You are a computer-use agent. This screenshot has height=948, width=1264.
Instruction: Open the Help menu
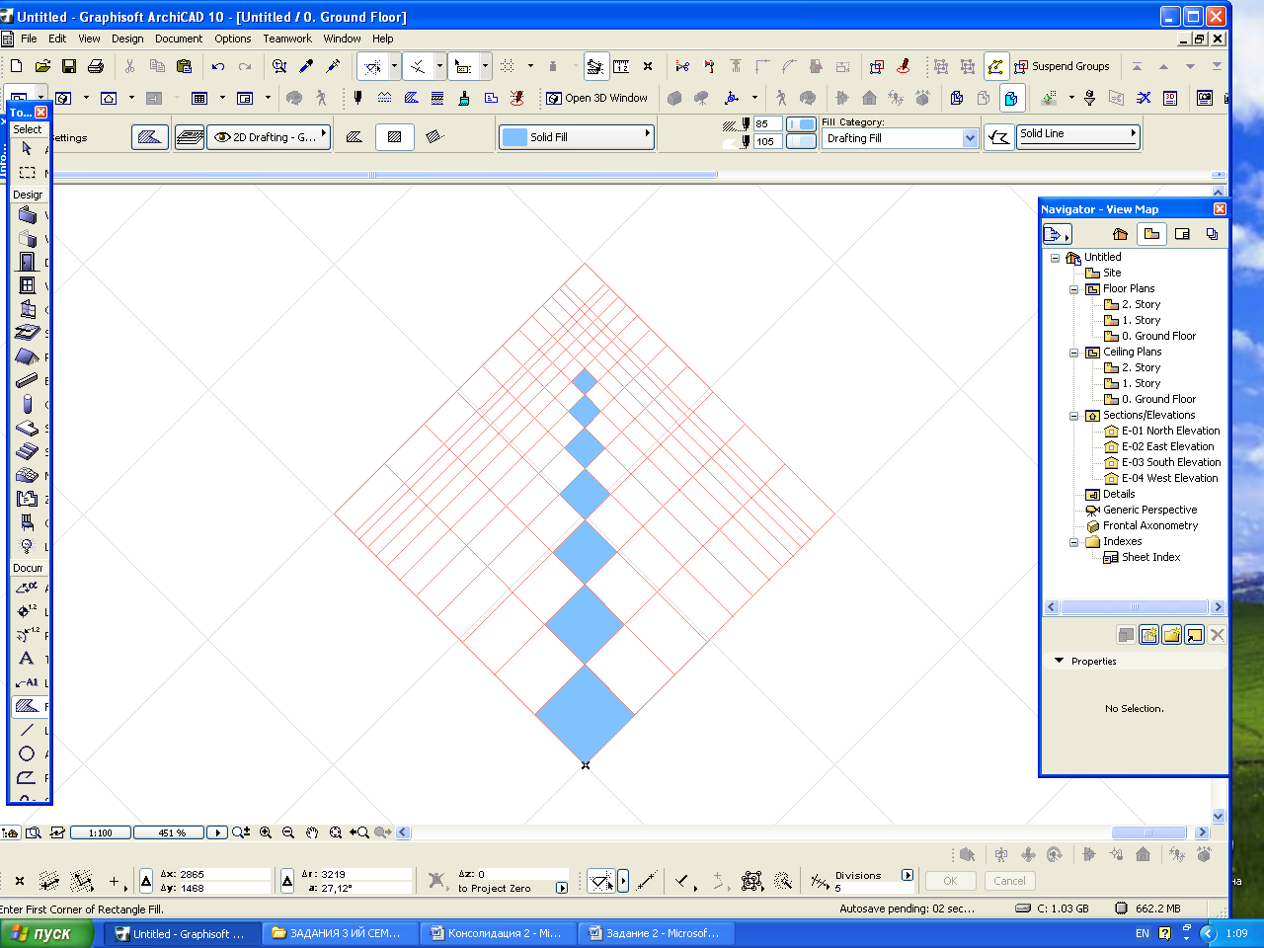click(x=383, y=39)
